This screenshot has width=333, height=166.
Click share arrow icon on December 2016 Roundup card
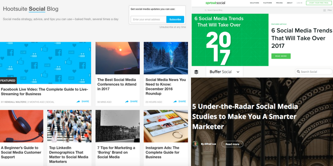coord(175,101)
